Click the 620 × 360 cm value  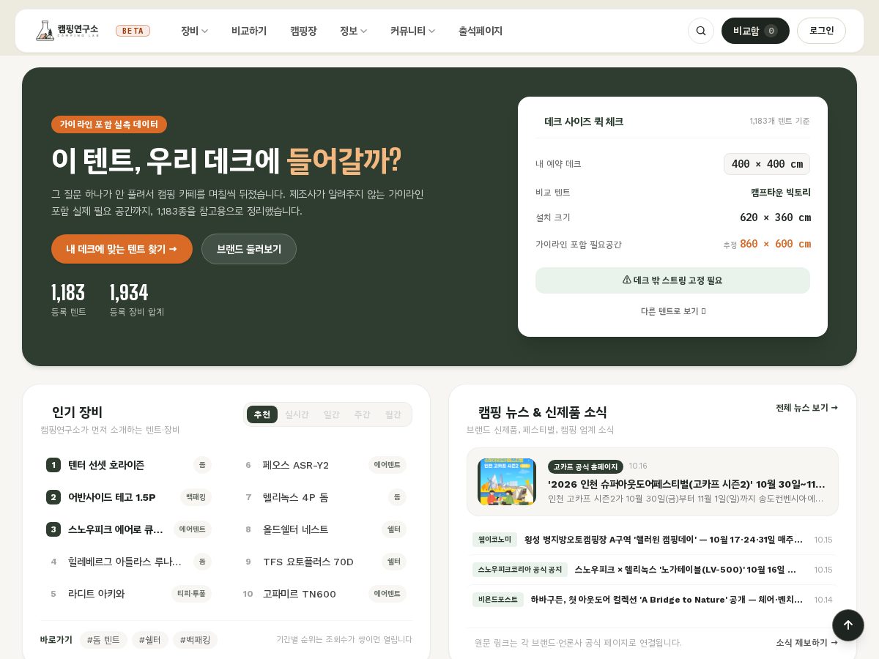[775, 217]
